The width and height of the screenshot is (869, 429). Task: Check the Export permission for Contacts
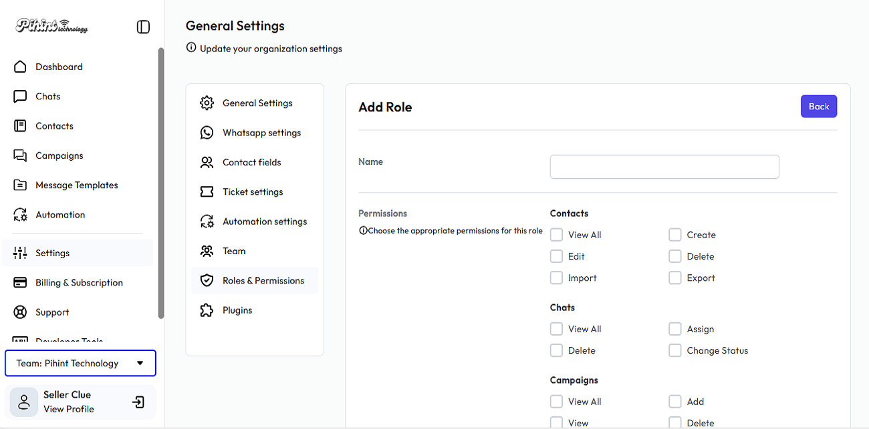tap(675, 278)
